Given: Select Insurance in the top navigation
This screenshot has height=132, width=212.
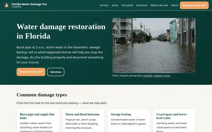Looking at the screenshot, I should (142, 5).
